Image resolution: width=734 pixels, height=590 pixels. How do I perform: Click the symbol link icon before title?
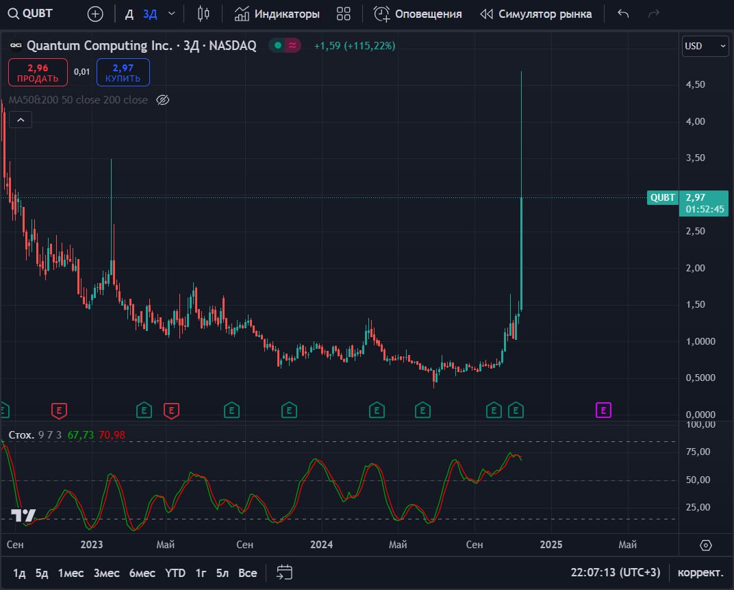16,45
